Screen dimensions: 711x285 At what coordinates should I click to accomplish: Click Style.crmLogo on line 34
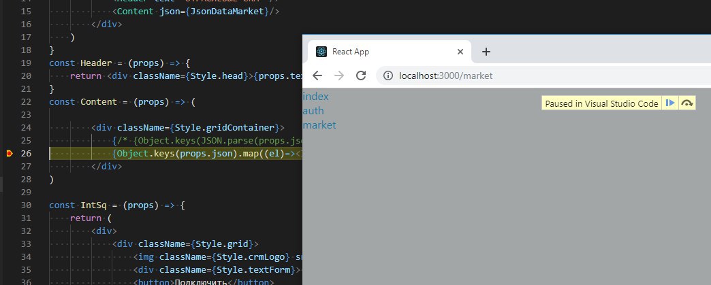click(251, 257)
